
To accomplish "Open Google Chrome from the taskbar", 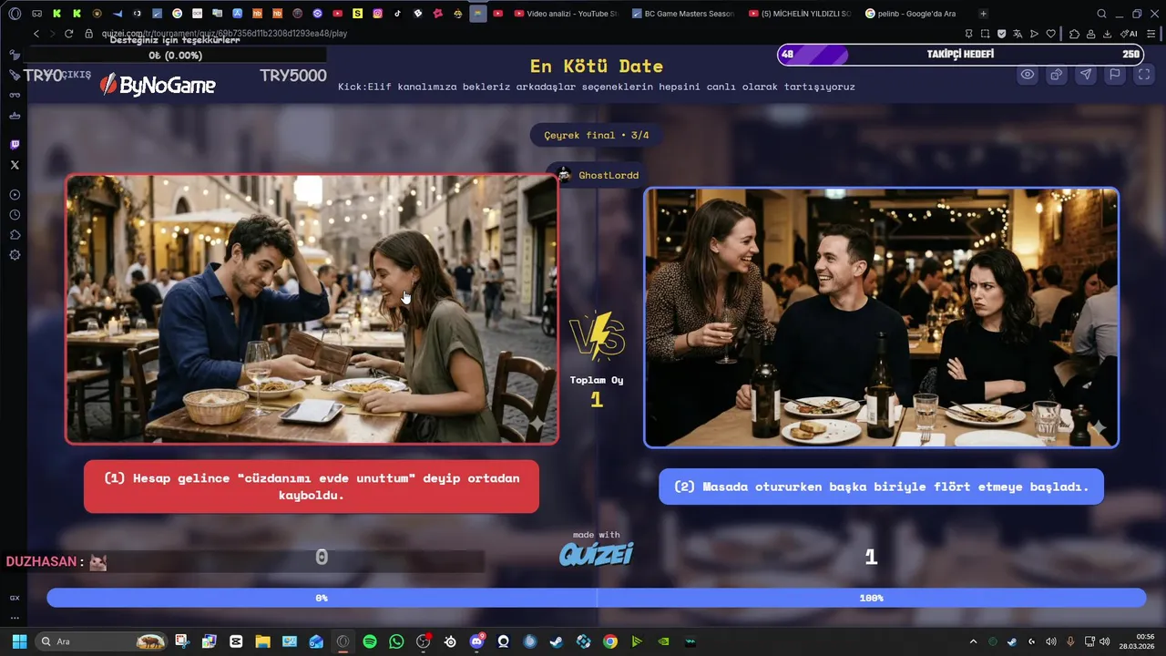I will 610,641.
